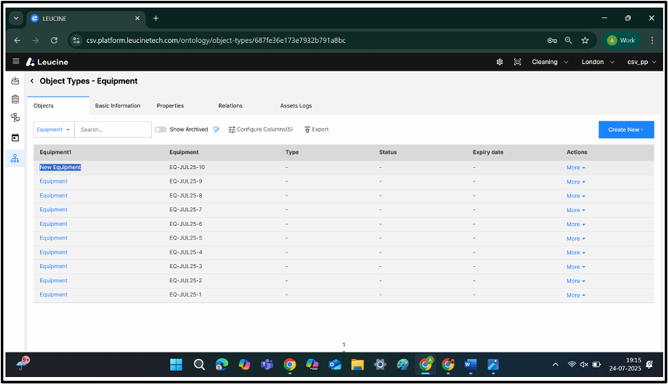Open the Equipment1 search filter dropdown
The image size is (668, 384).
[54, 130]
